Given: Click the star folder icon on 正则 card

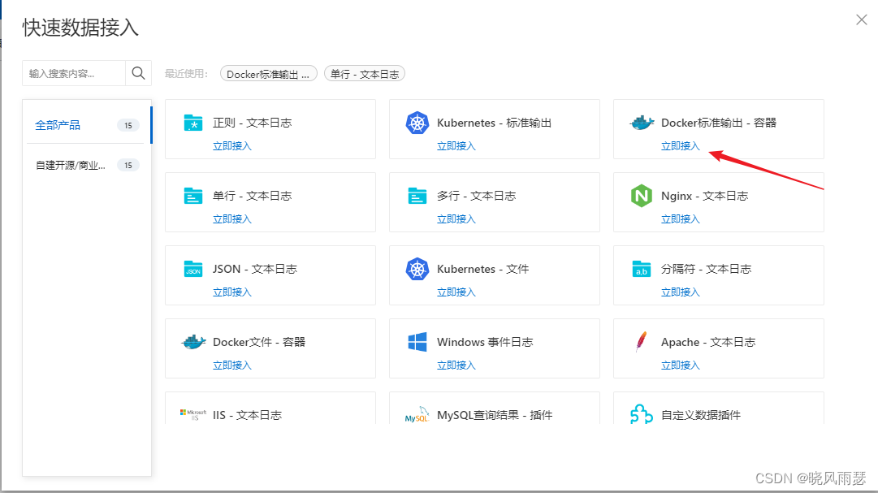Looking at the screenshot, I should coord(193,122).
